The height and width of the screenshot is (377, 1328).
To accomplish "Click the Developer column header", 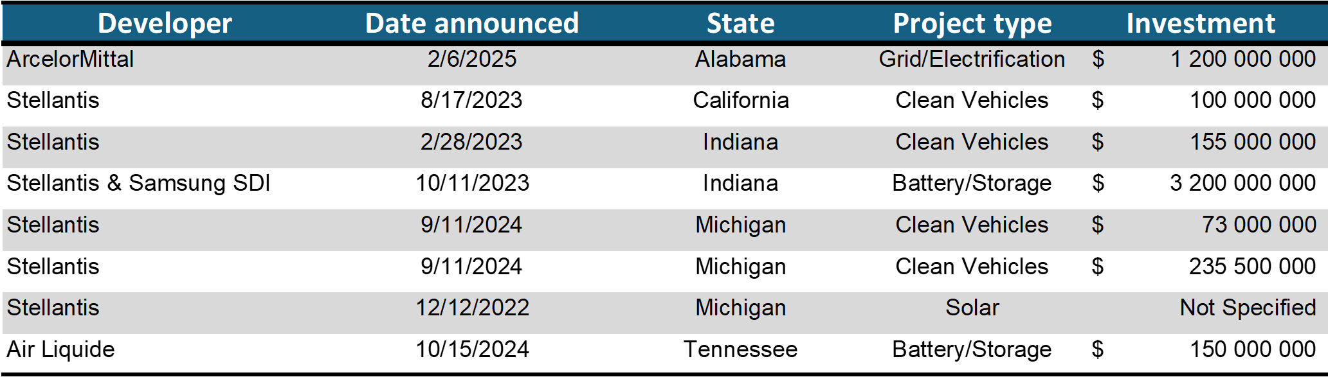I will [x=165, y=23].
